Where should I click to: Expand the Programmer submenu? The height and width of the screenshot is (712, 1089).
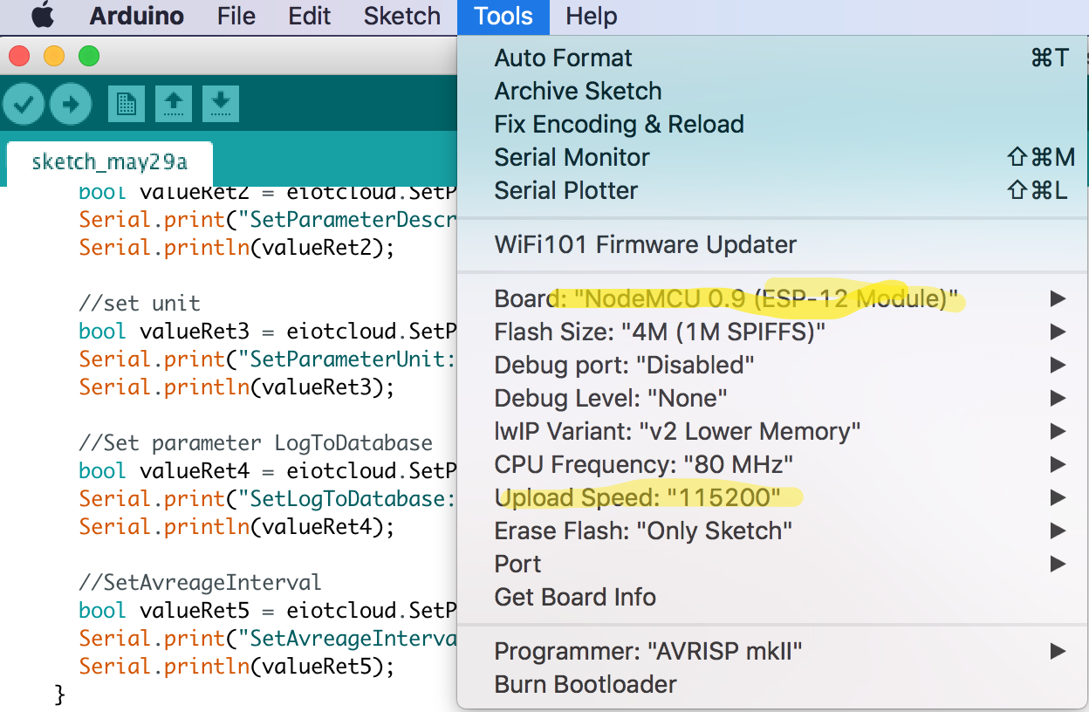click(773, 652)
